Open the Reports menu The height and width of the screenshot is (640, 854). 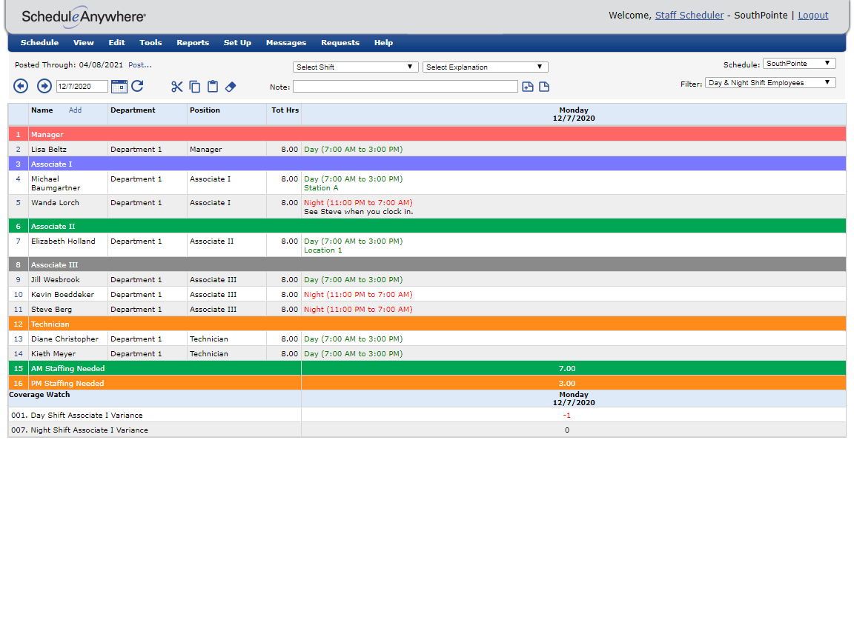[193, 42]
